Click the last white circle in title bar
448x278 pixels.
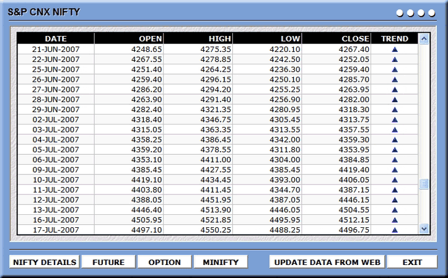click(433, 13)
